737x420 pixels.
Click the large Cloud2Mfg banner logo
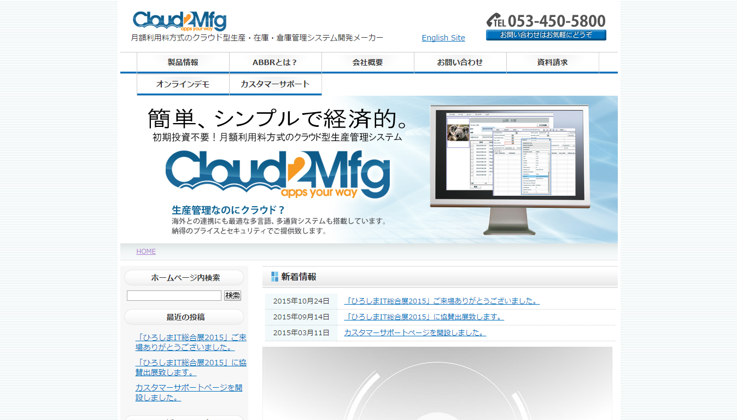[278, 174]
